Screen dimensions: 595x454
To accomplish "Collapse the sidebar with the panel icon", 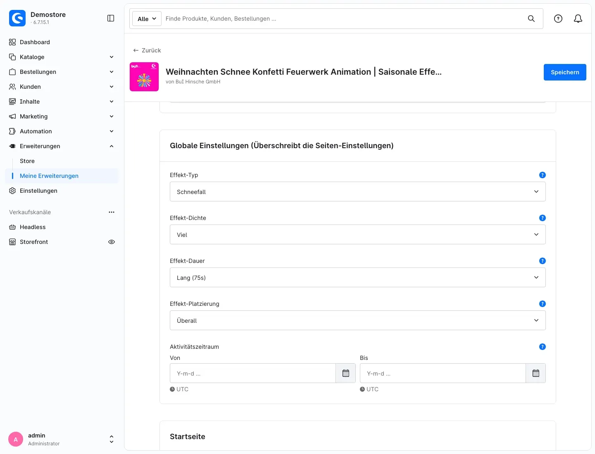I will coord(111,18).
